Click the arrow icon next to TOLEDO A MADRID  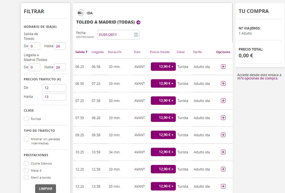(x=138, y=22)
